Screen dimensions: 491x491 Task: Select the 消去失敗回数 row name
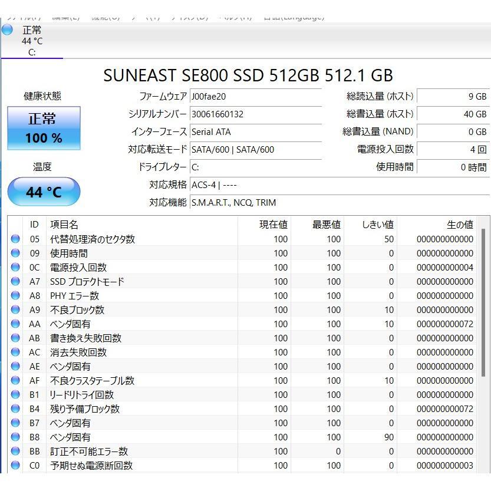point(78,352)
